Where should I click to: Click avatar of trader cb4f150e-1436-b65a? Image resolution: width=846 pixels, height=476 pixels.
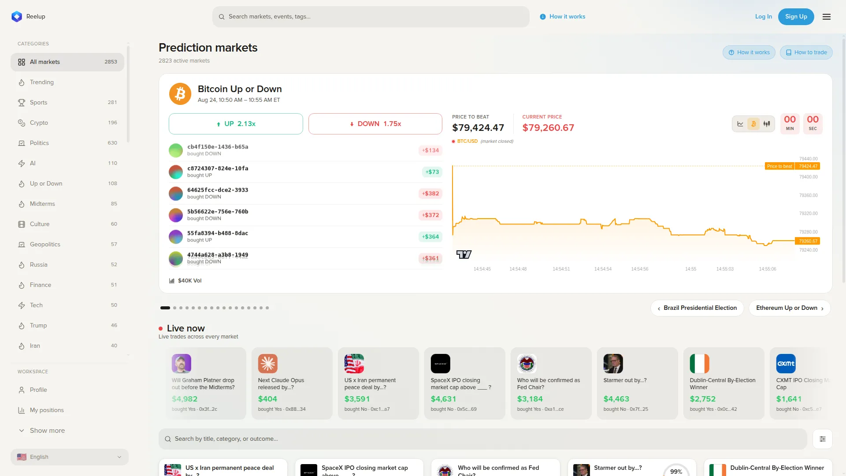(176, 150)
